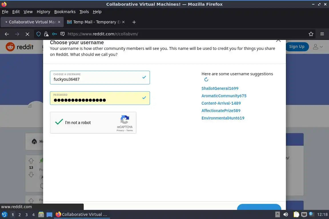The width and height of the screenshot is (329, 219).
Task: Downvote the post showing 13 points
Action: (x=31, y=175)
